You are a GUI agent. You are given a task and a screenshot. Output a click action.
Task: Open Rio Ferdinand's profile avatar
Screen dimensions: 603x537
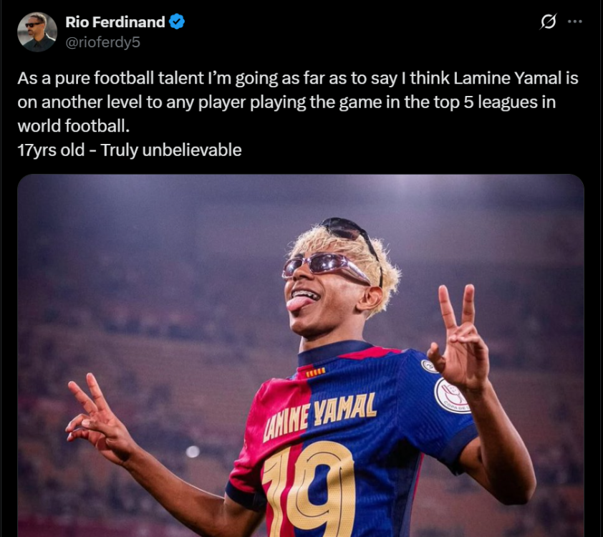tap(37, 32)
